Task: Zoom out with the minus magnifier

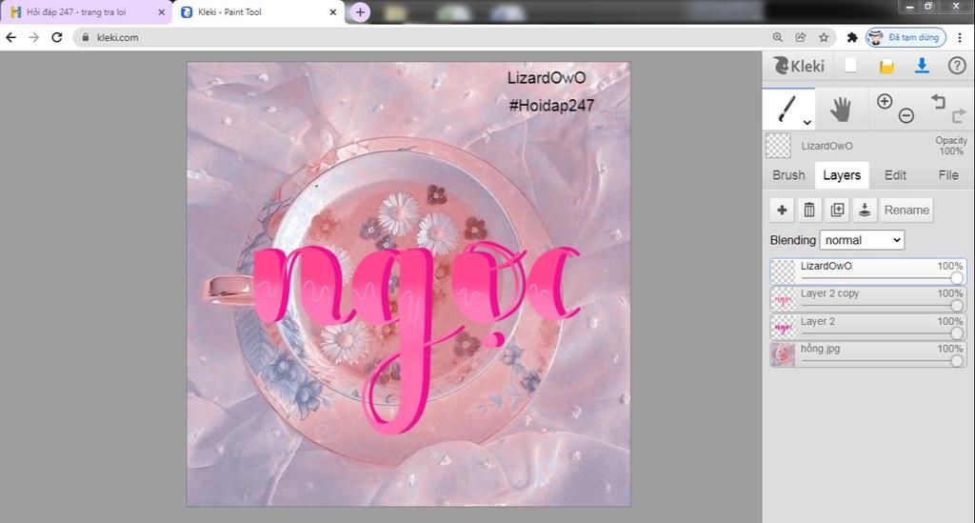Action: [x=906, y=115]
